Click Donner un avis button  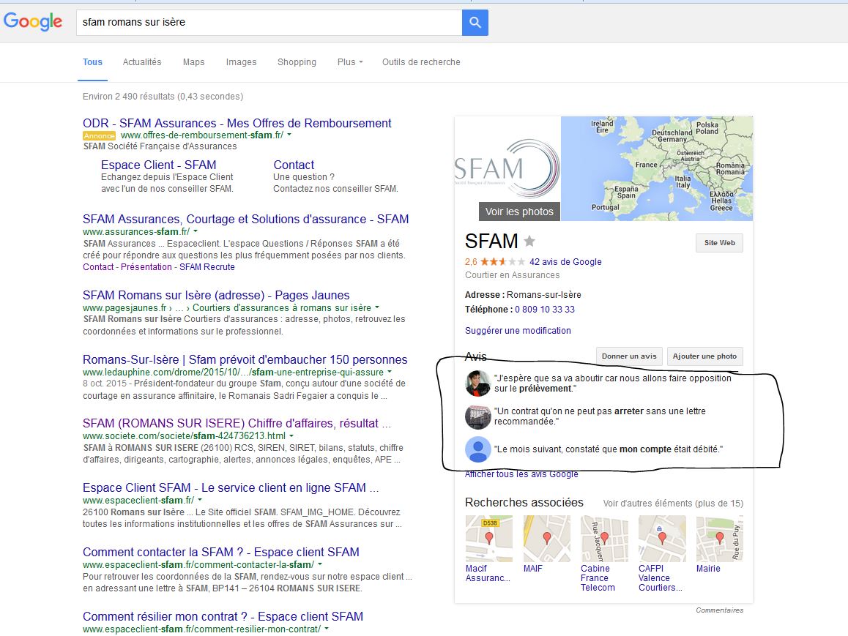pos(629,356)
